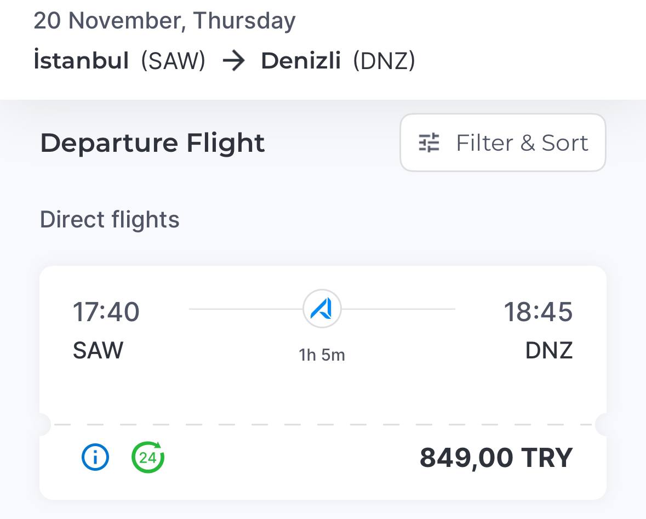Open the Filter & Sort options

[502, 142]
